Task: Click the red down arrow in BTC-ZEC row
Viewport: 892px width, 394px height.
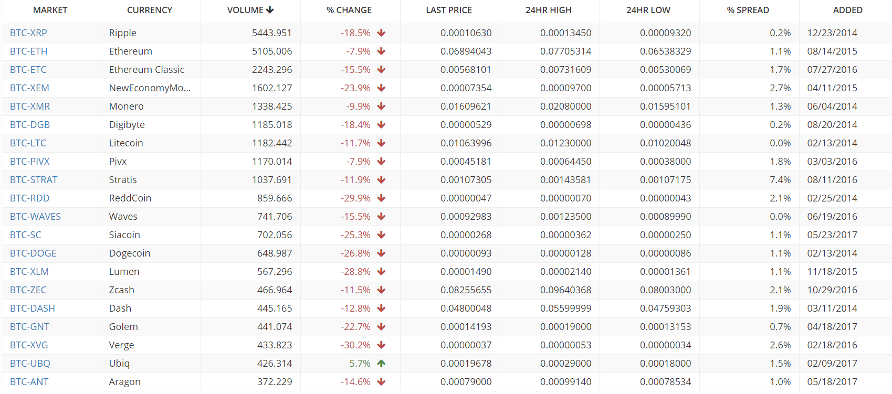Action: [381, 290]
